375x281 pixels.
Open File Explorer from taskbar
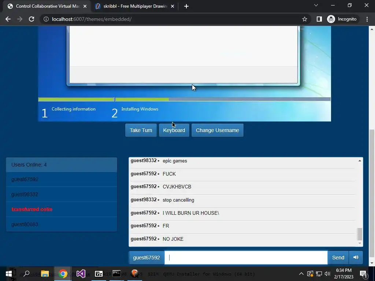(x=45, y=274)
